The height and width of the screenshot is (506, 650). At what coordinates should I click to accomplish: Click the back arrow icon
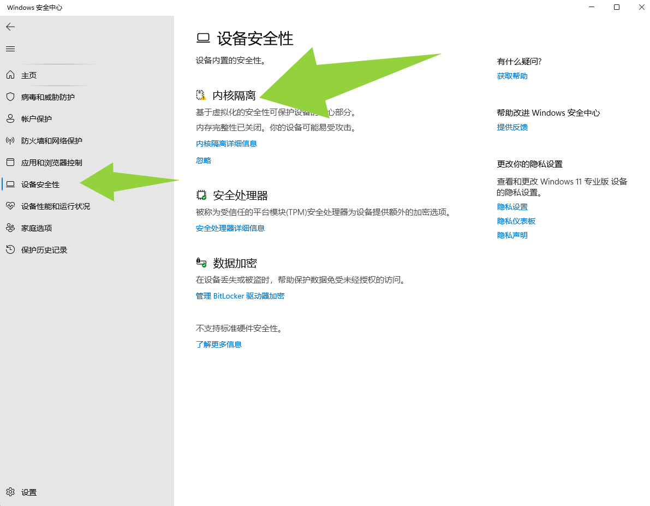coord(10,27)
